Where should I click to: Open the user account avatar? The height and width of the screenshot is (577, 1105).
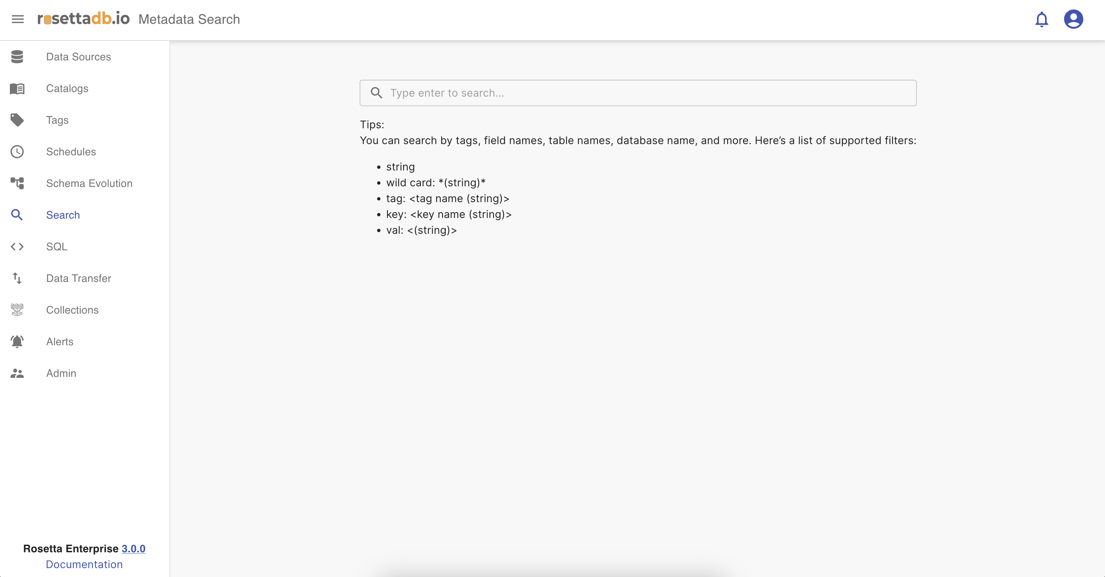click(x=1073, y=19)
